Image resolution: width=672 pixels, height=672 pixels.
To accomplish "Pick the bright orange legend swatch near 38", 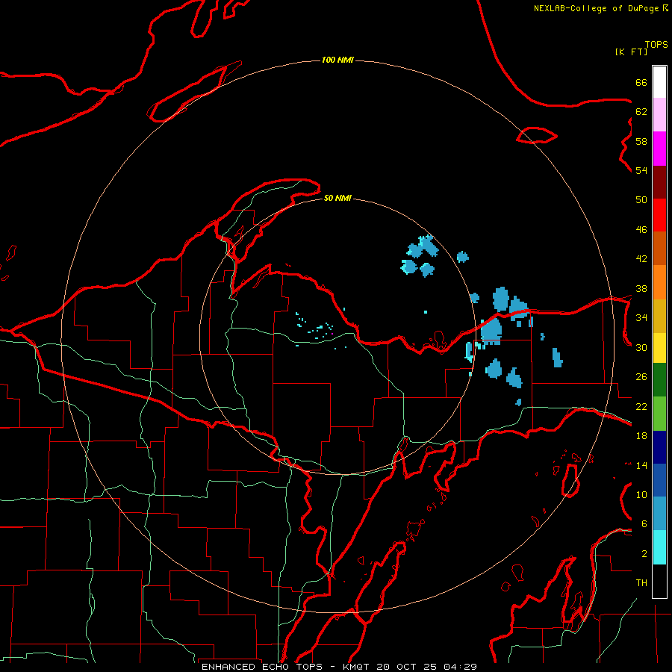I will (659, 282).
